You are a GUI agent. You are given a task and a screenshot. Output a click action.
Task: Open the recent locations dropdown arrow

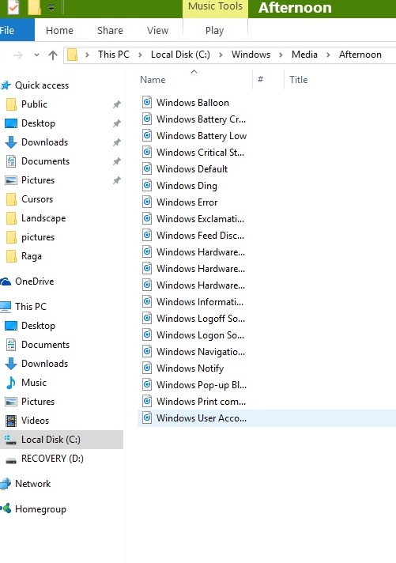36,55
